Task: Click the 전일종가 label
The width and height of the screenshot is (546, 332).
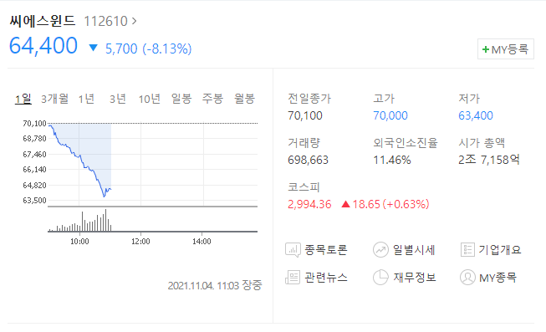Action: [x=309, y=99]
